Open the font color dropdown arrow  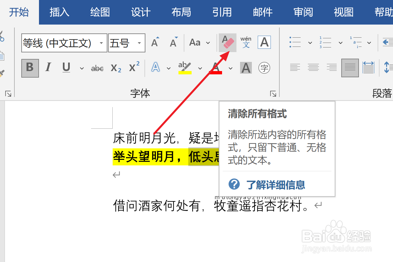[230, 68]
